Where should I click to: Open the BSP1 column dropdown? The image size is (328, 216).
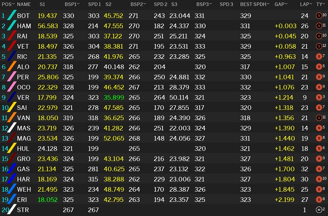point(78,4)
